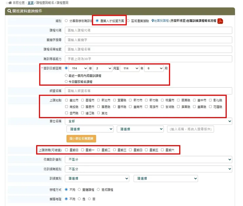Viewport: 243px width, 206px height.
Task: Open first 訓練業別 請選擇 dropdown
Action: (97, 178)
